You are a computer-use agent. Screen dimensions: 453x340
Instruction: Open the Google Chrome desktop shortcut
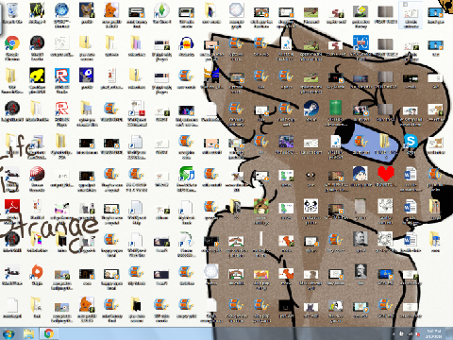click(12, 42)
